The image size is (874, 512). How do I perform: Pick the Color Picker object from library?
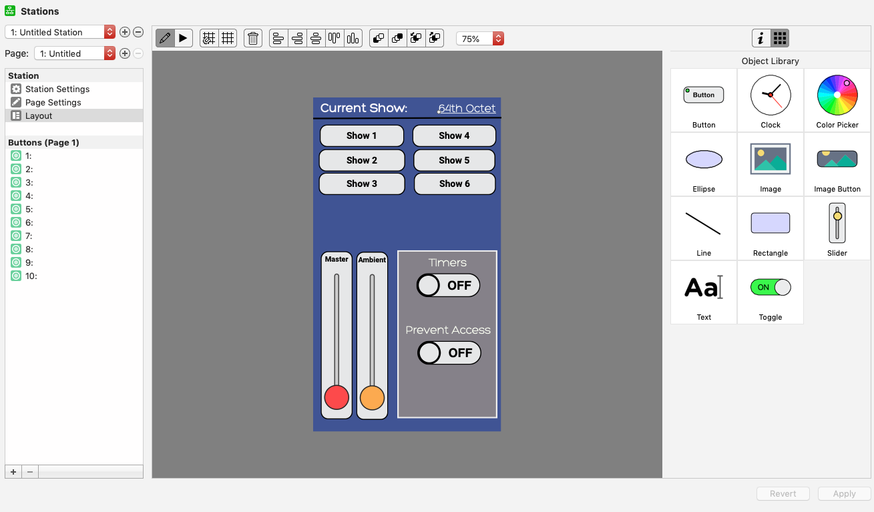point(837,100)
